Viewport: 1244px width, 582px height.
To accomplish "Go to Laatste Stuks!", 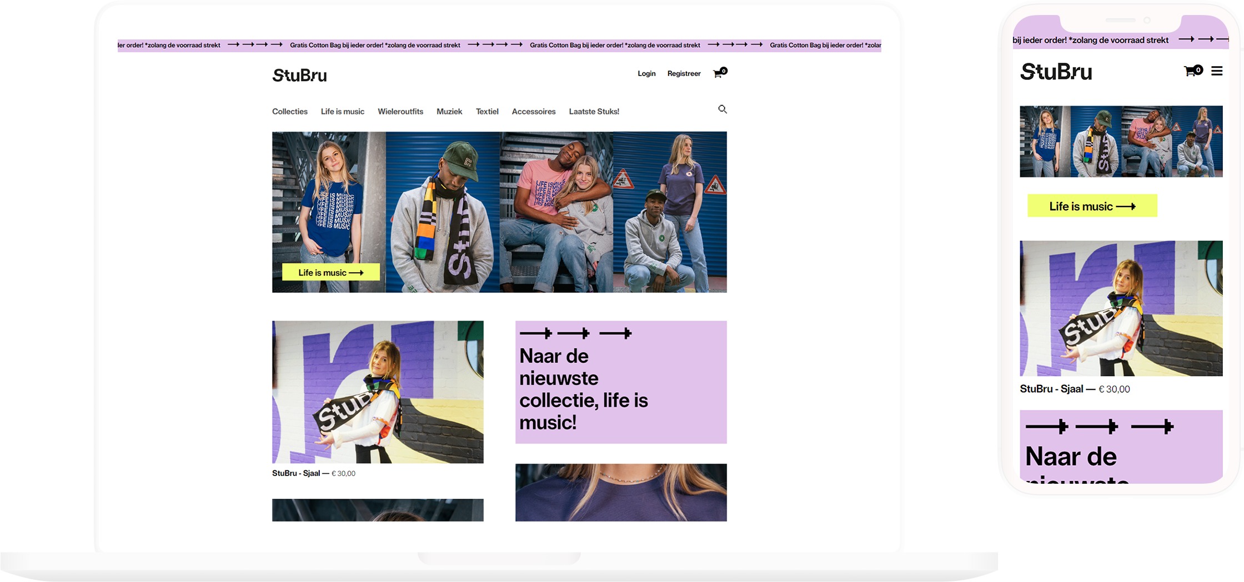I will click(594, 112).
